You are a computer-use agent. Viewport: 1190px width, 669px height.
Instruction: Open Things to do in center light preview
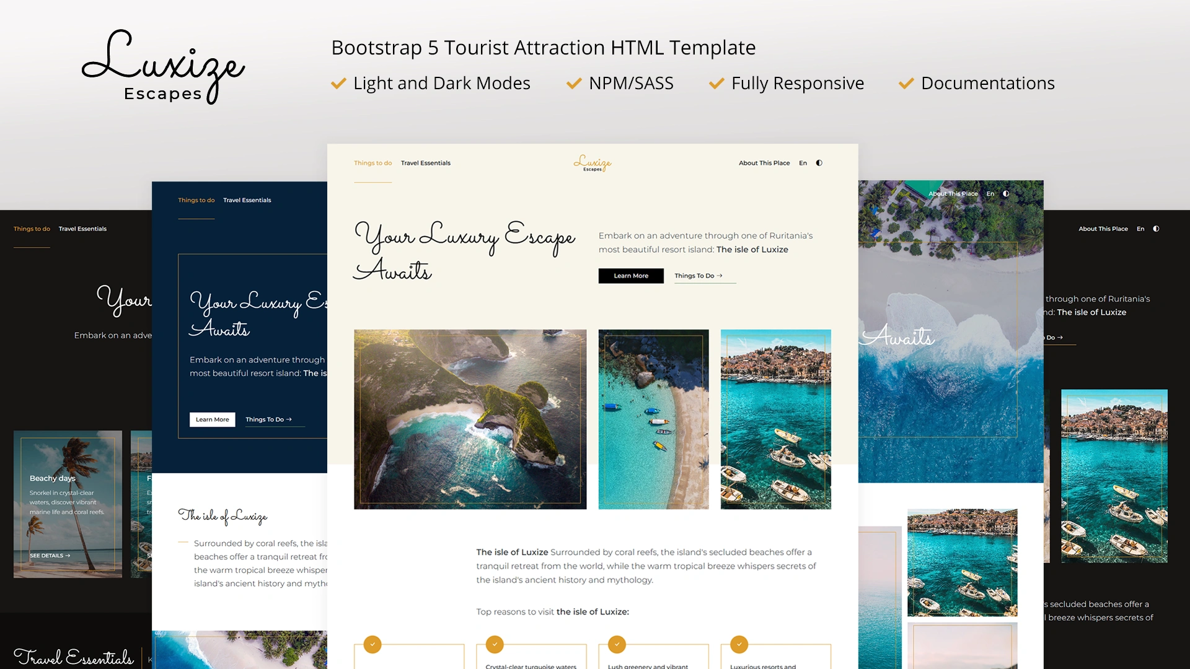click(373, 163)
